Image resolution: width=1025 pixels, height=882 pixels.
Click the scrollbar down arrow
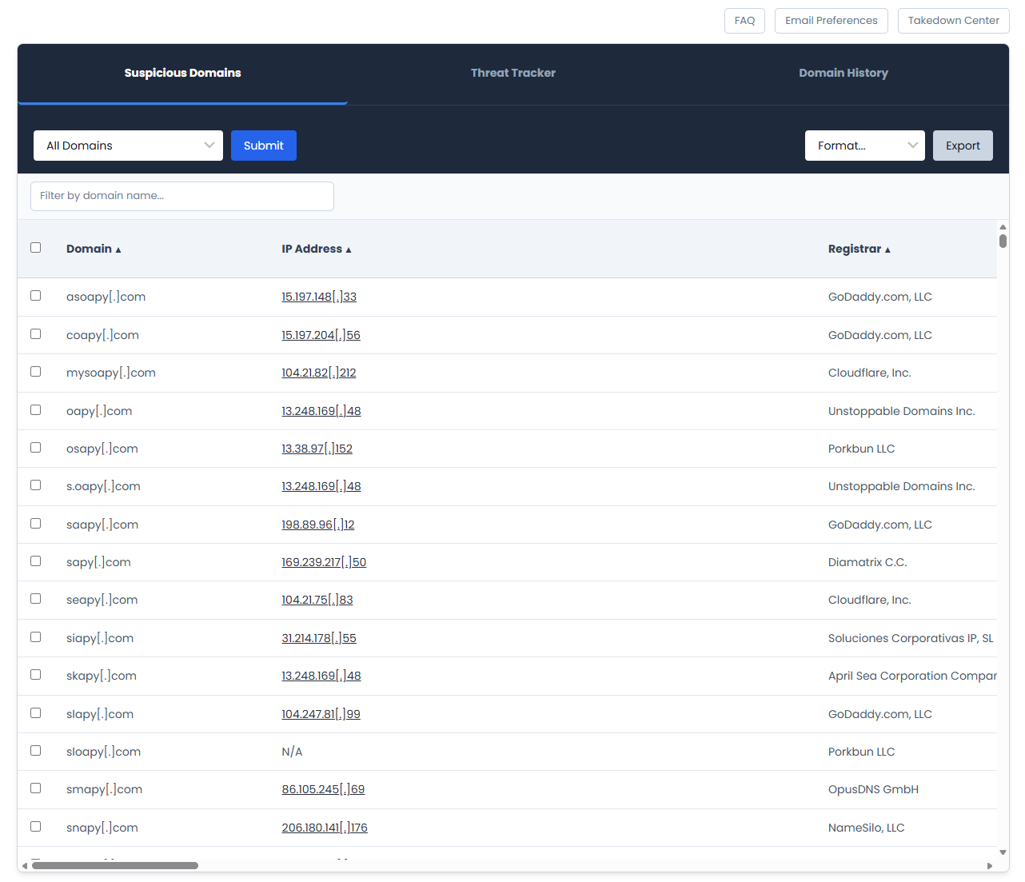(1003, 852)
